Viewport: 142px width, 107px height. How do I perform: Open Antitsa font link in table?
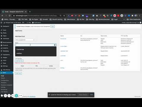(x=62, y=68)
